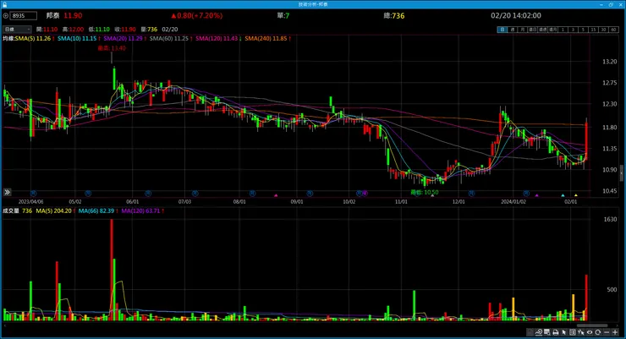Click the SMA(20) 11.29 indicator label
Image resolution: width=626 pixels, height=339 pixels.
click(123, 38)
